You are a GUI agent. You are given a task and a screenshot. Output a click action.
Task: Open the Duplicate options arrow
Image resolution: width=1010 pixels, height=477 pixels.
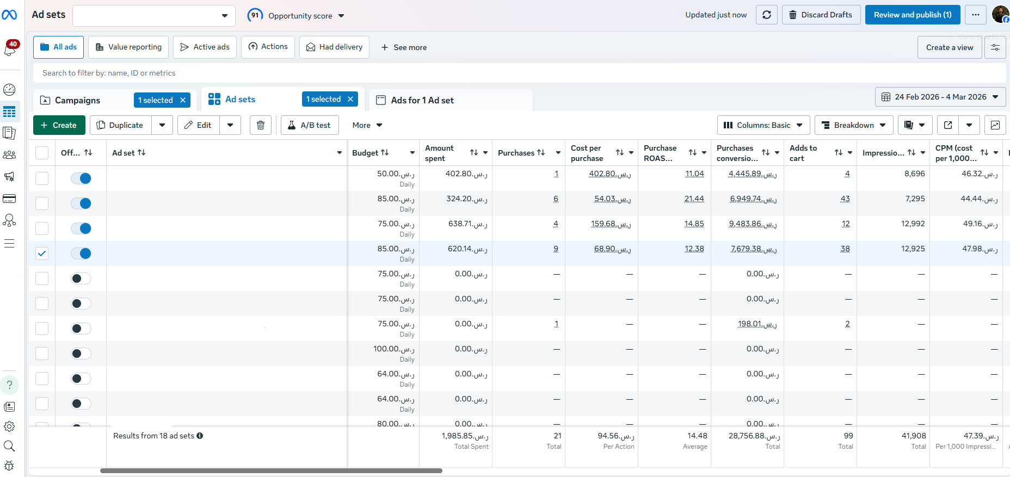click(x=162, y=125)
